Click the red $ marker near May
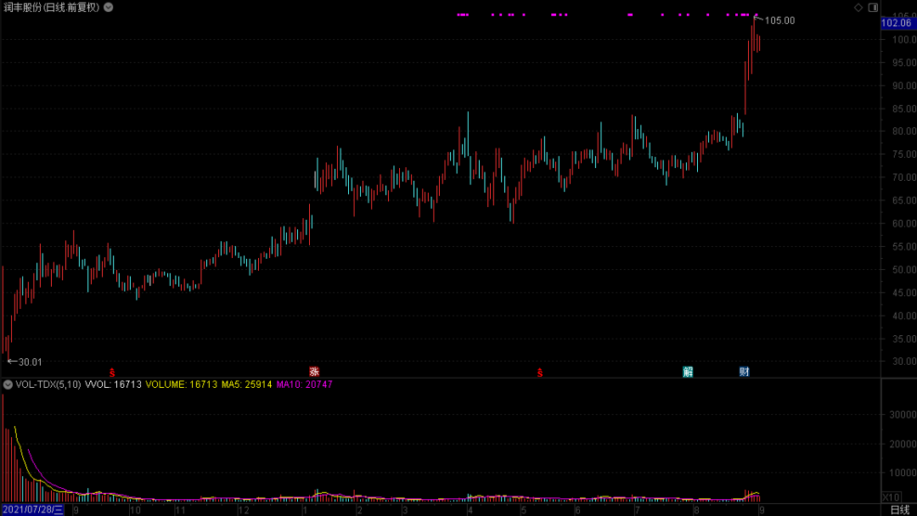Viewport: 917px width, 516px height. click(x=540, y=373)
